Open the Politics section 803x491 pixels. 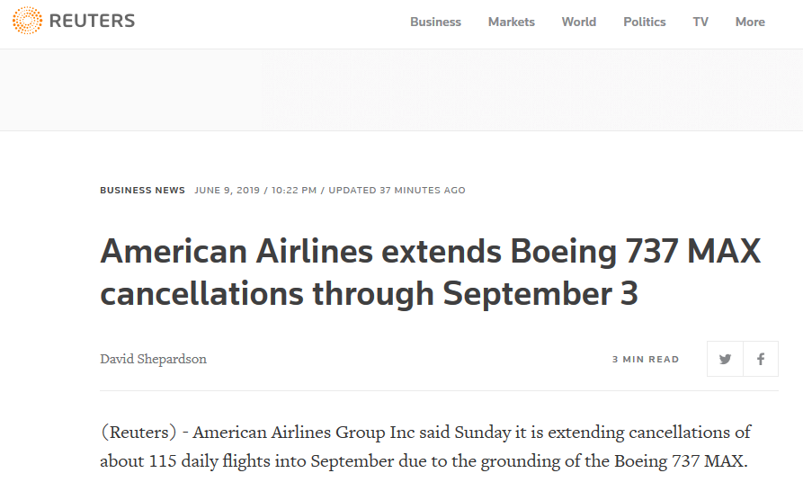tap(644, 22)
